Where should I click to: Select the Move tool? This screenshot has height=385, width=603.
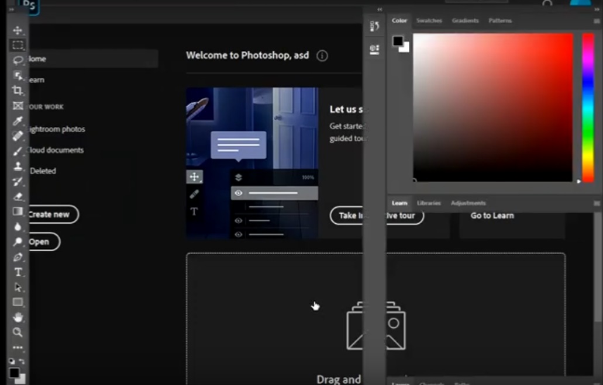[x=18, y=29]
